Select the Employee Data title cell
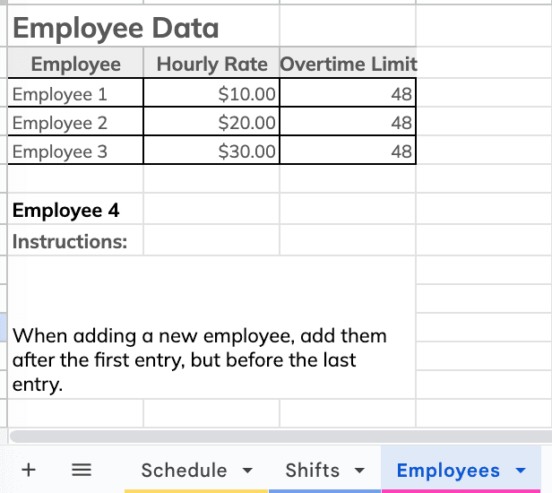This screenshot has width=552, height=493. pos(143,26)
